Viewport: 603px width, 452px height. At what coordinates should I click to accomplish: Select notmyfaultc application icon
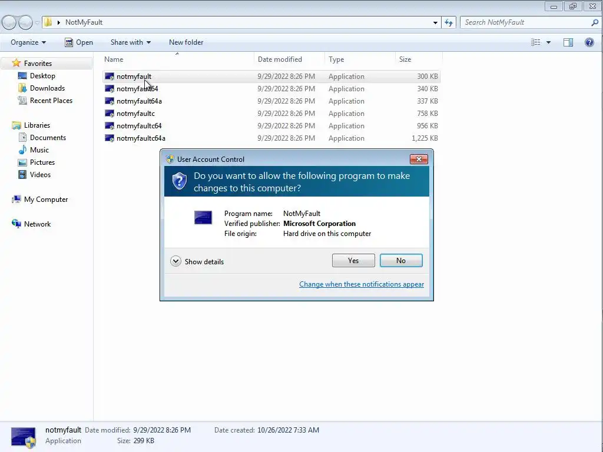pyautogui.click(x=110, y=114)
